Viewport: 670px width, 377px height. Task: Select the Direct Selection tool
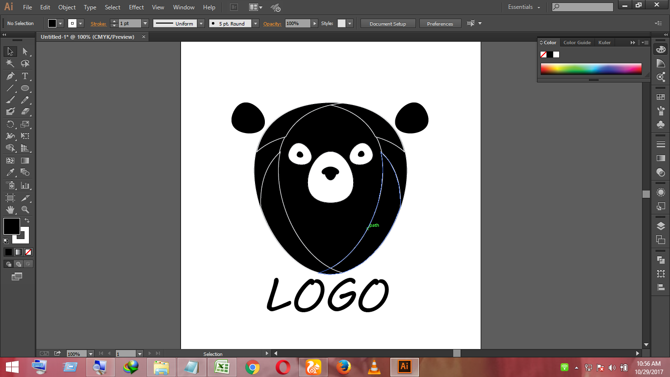click(x=26, y=52)
